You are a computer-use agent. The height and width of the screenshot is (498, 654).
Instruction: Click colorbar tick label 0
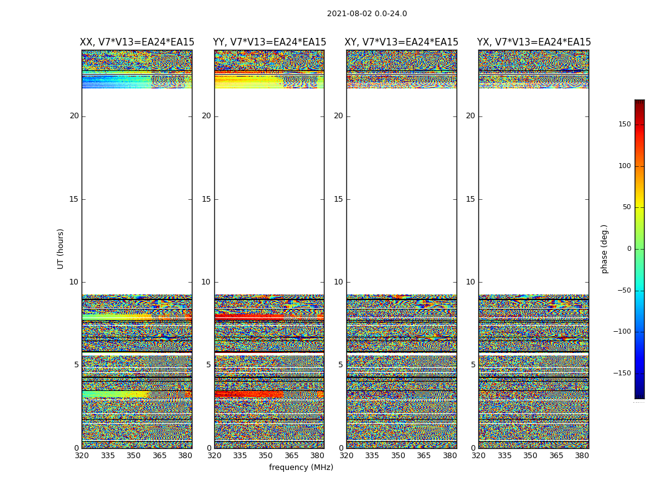(629, 249)
